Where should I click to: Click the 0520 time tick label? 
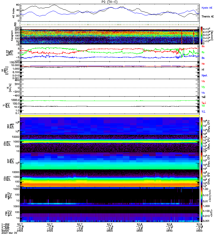pyautogui.click(x=139, y=231)
